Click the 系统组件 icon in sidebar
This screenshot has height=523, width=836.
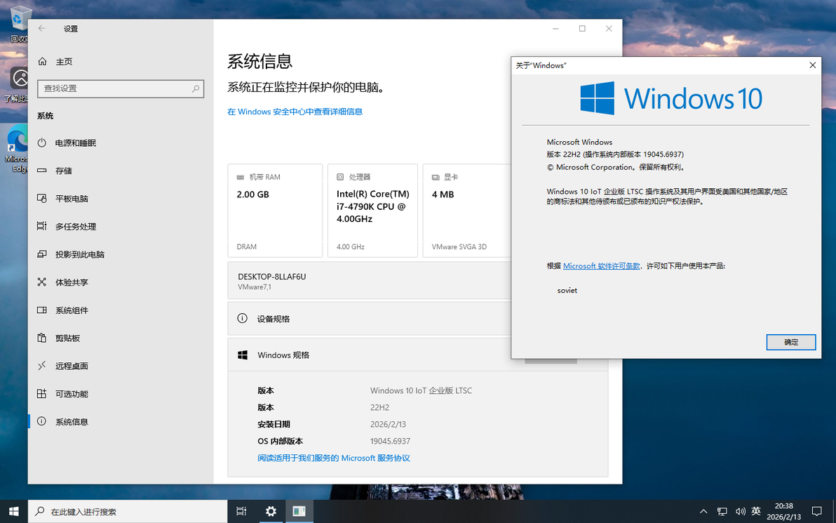click(x=41, y=310)
